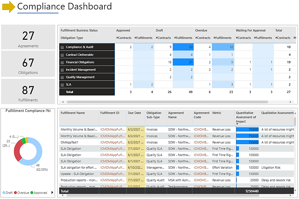Sort table by the Fulfillment Name header
The image size is (299, 199).
tap(73, 113)
